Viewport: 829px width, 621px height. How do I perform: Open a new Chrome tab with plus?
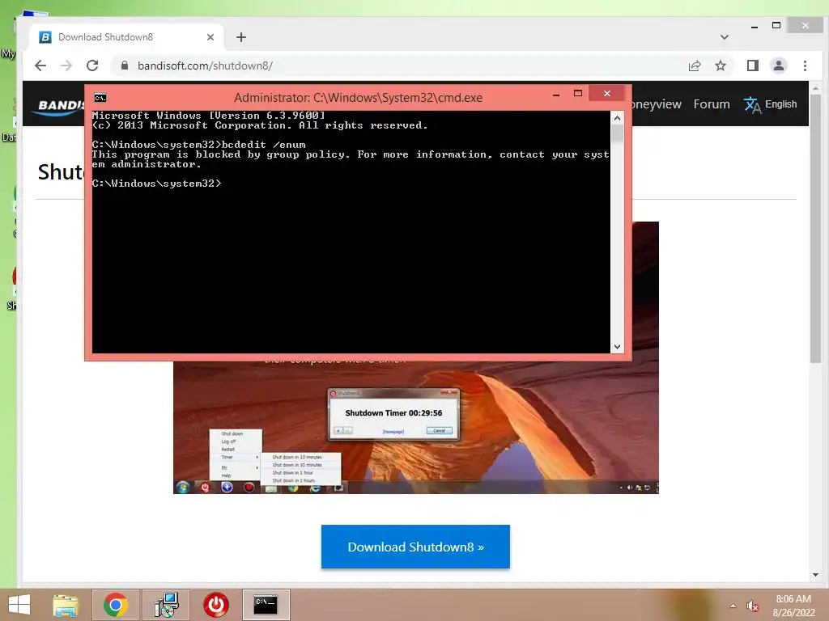pos(241,37)
